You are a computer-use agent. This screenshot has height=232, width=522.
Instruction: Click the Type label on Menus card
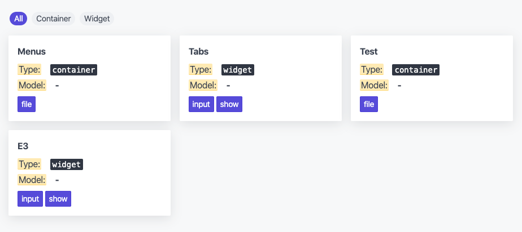pyautogui.click(x=29, y=70)
